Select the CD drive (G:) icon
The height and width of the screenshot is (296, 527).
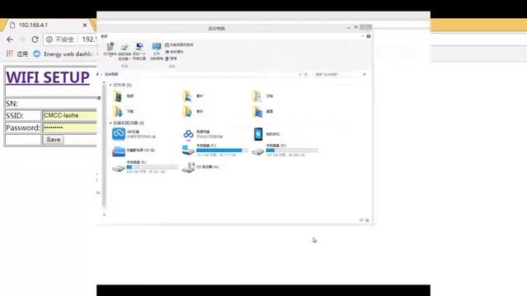[x=189, y=167]
